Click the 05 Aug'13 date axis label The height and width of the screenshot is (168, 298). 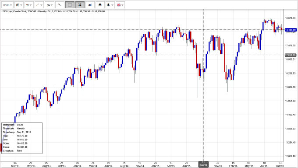tap(46, 164)
